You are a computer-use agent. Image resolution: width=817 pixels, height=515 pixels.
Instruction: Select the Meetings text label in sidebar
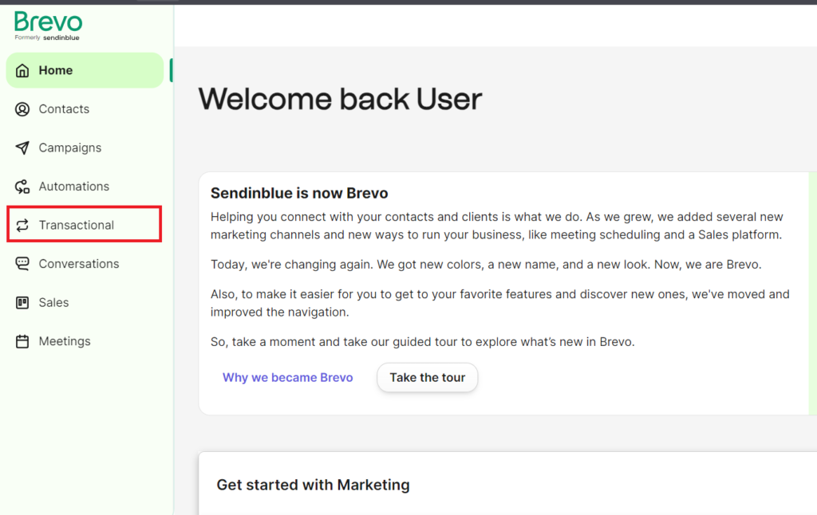point(65,341)
